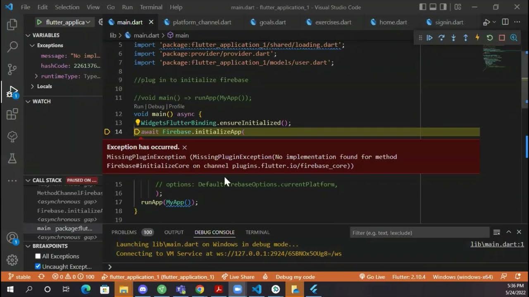This screenshot has width=529, height=297.
Task: Open Source Control view
Action: [12, 69]
